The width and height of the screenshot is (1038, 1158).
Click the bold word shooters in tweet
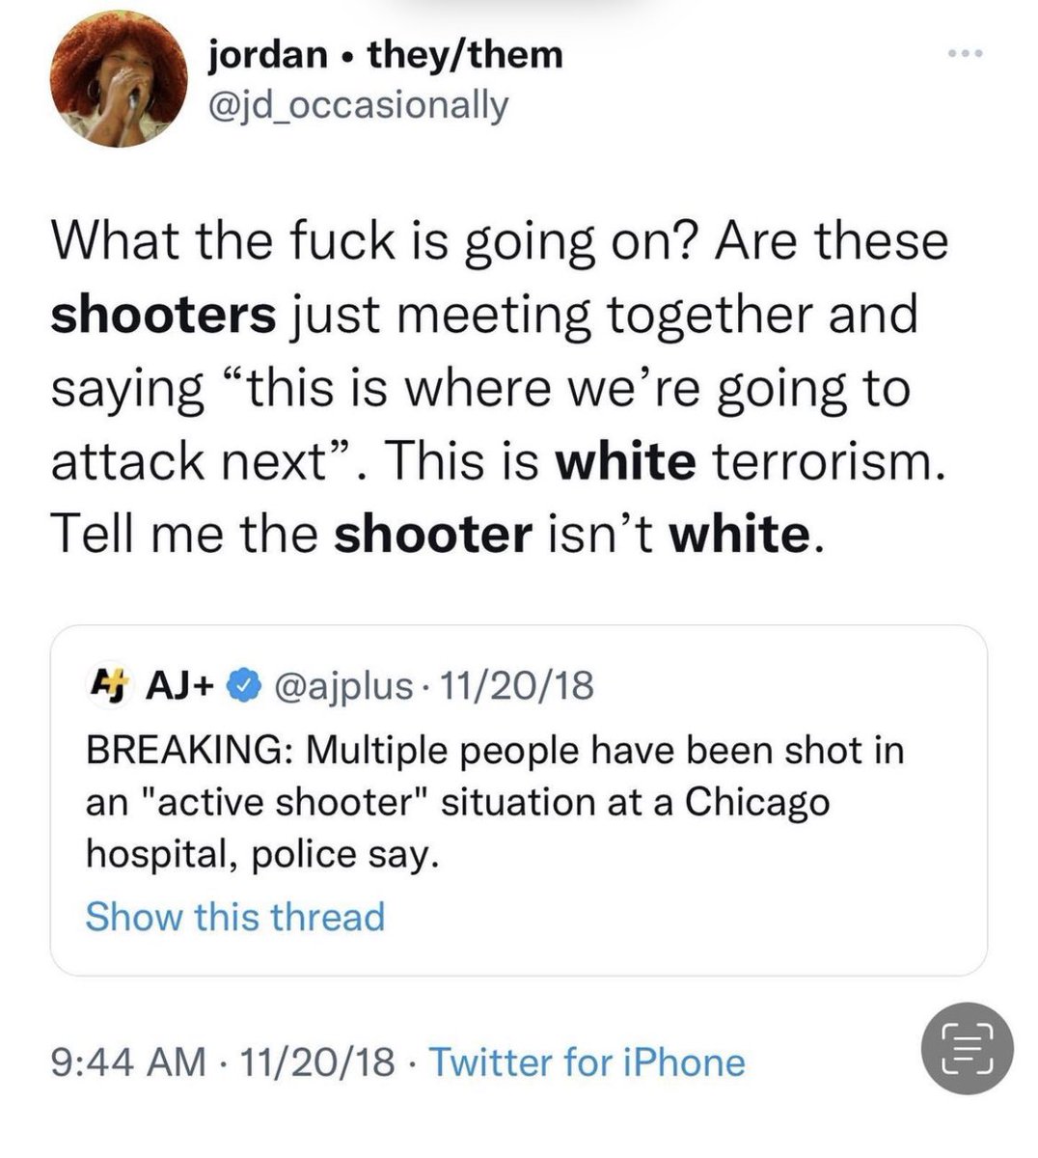pyautogui.click(x=164, y=315)
